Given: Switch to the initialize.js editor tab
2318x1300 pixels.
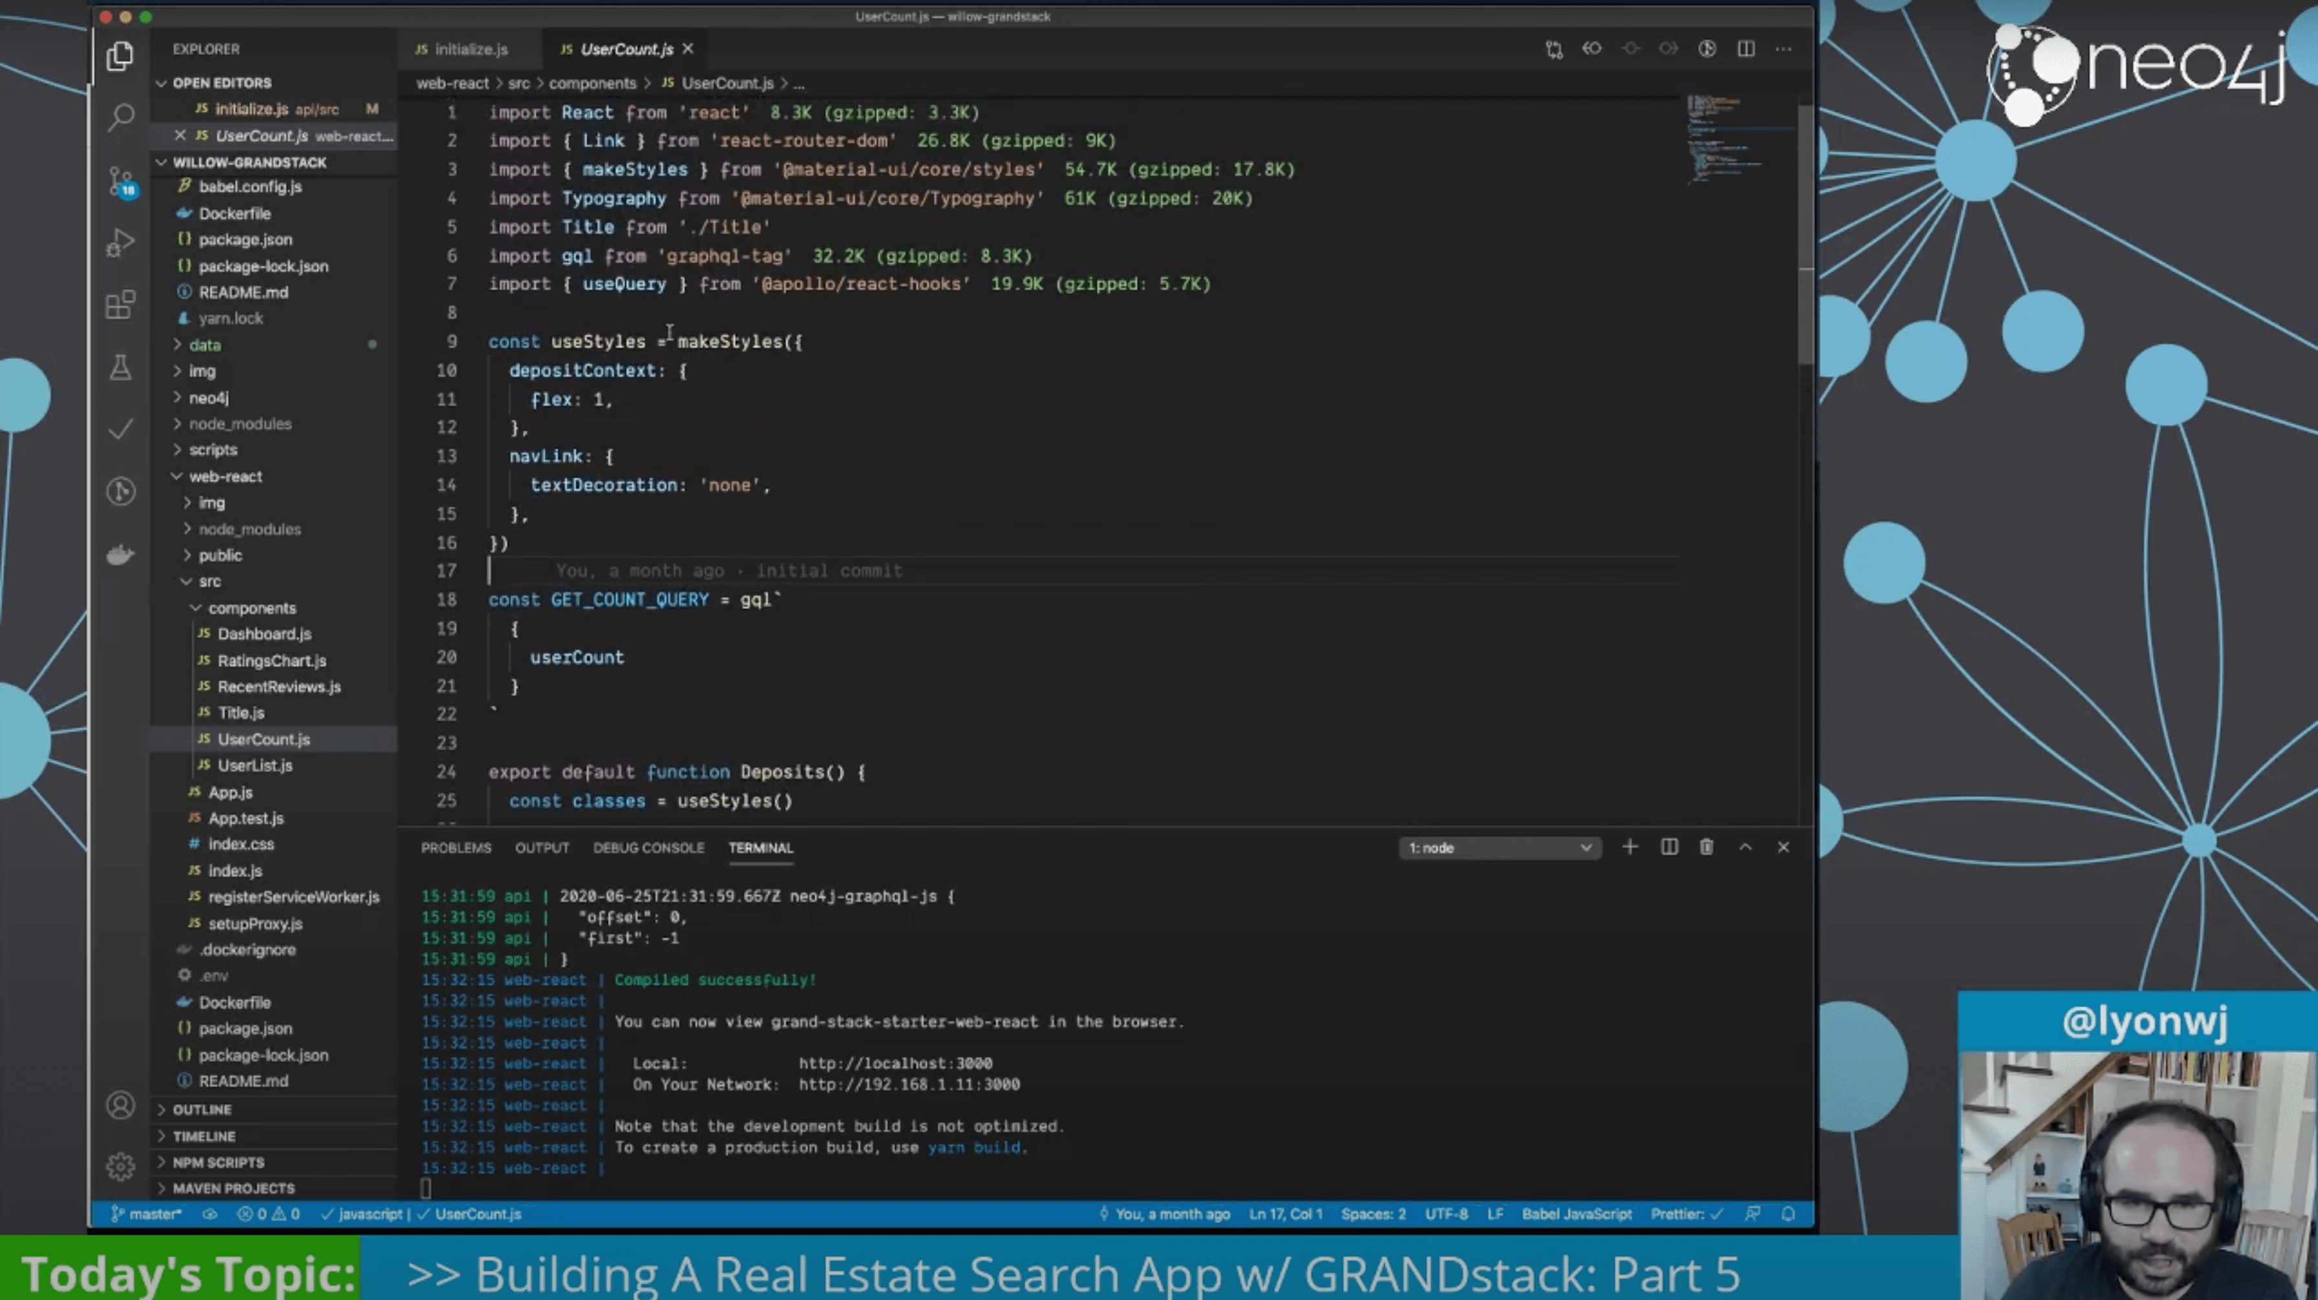Looking at the screenshot, I should 470,50.
